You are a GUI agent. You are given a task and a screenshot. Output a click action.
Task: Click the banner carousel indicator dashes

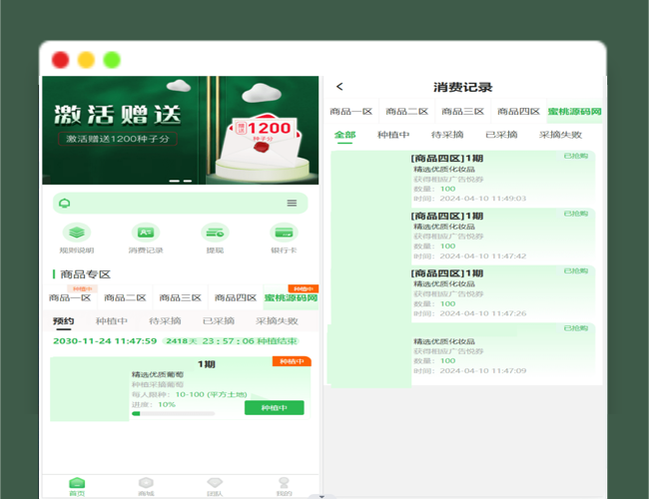(x=181, y=181)
